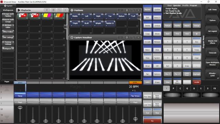Click the blue Swop button
Image resolution: width=220 pixels, height=124 pixels.
20,95
